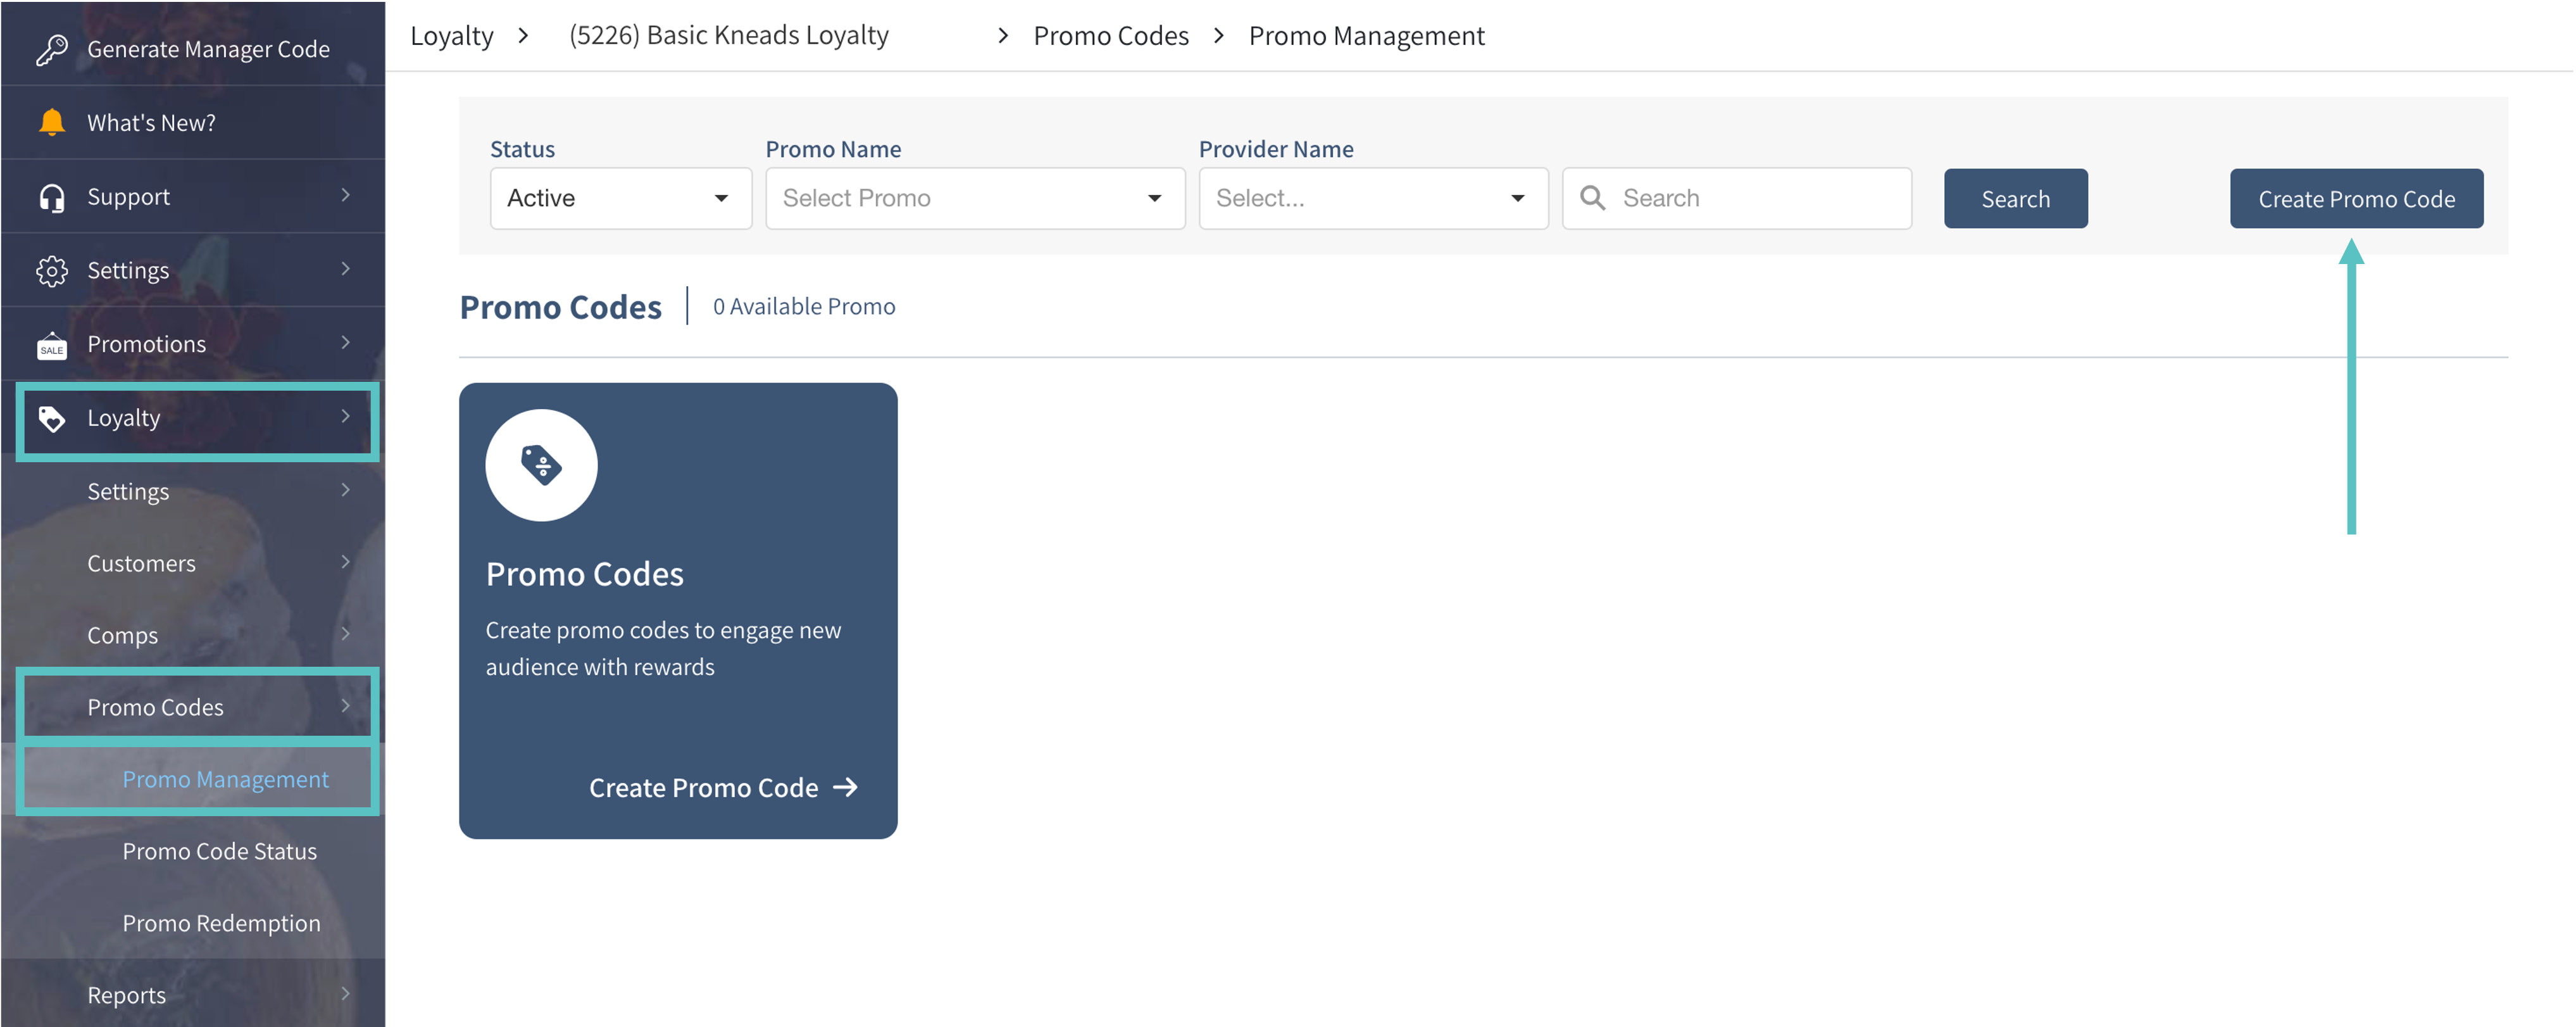Click the bell icon next to What's New
This screenshot has height=1027, width=2576.
(51, 122)
